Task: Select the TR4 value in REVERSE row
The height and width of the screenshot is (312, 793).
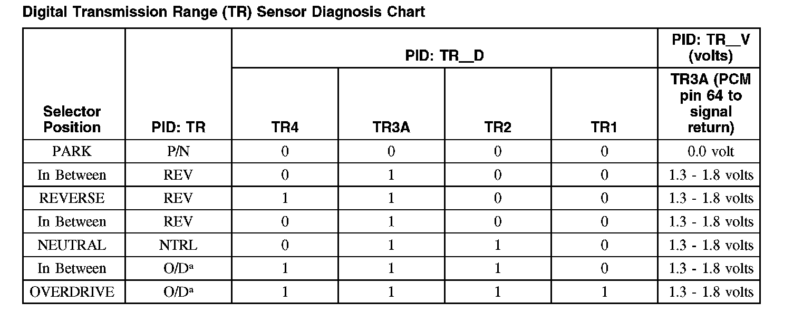Action: click(285, 199)
